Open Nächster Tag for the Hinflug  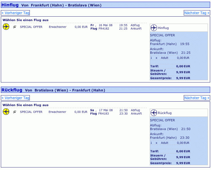click(197, 13)
